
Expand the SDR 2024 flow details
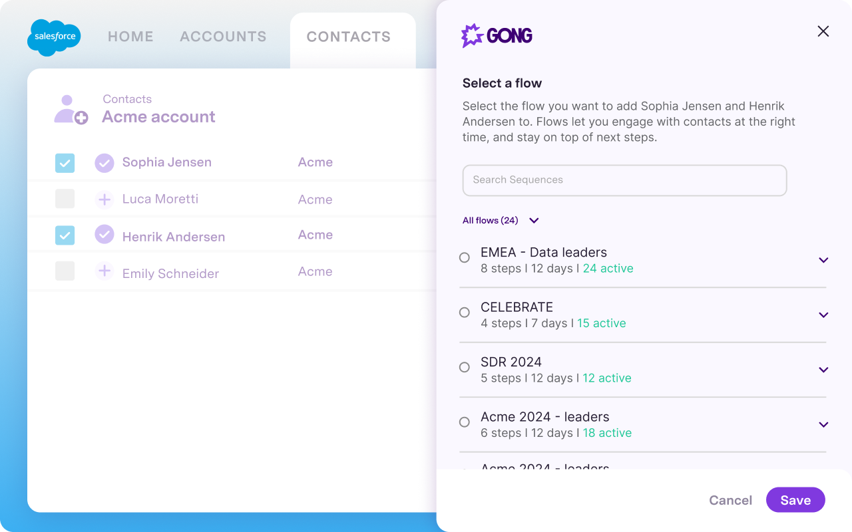823,370
